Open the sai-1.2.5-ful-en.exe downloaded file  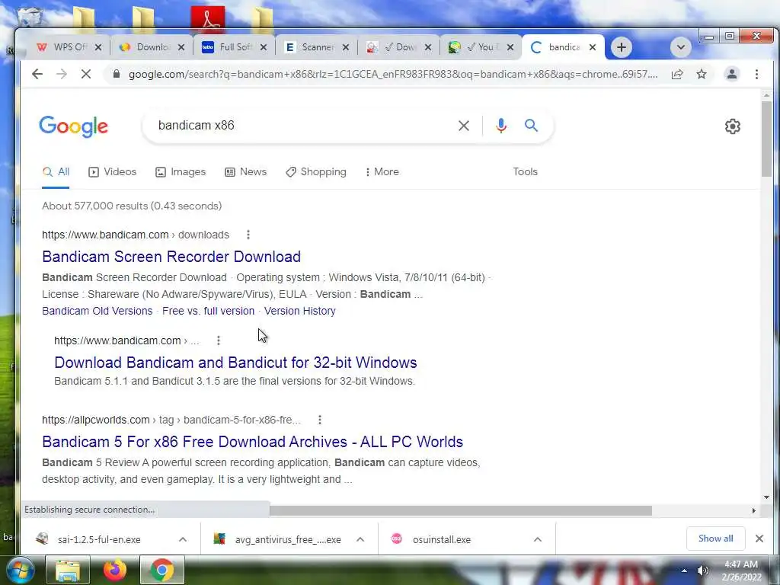pyautogui.click(x=98, y=539)
